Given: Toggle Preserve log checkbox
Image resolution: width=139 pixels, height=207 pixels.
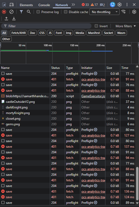Looking at the screenshot, I should pos(38,12).
